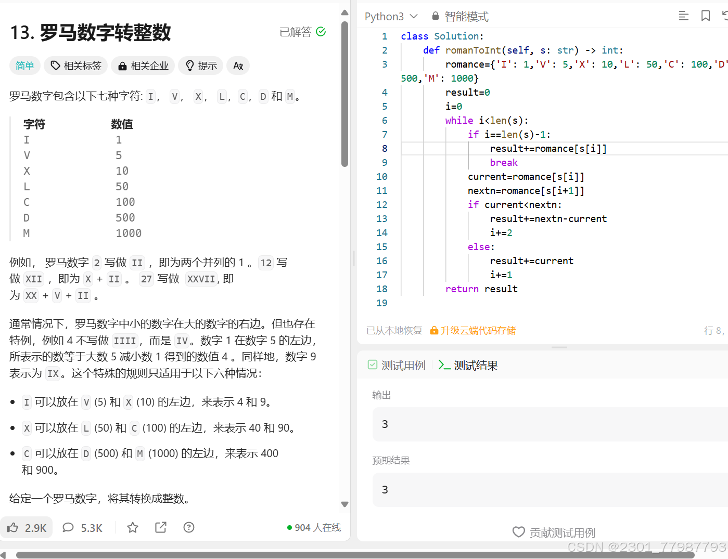Viewport: 728px width, 559px height.
Task: Open the Python3 language selector dropdown
Action: [x=390, y=16]
